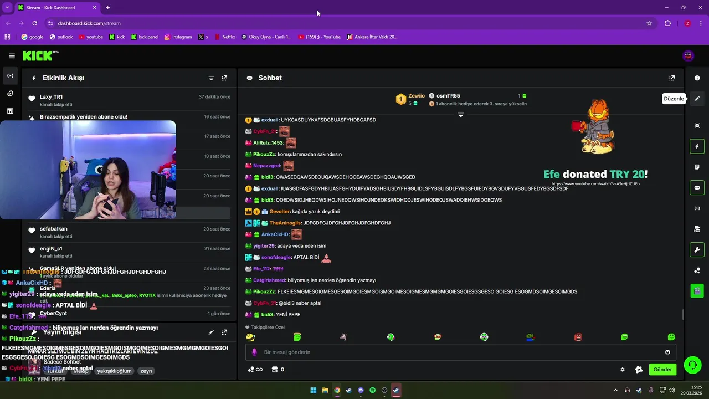Viewport: 709px width, 399px height.
Task: Open the link icon in the left sidebar
Action: tap(10, 93)
